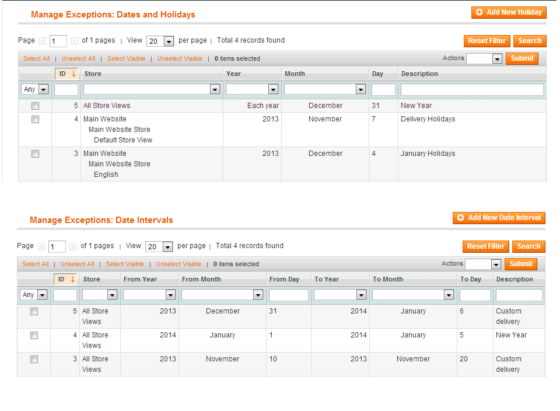Viewport: 560px width, 411px height.
Task: Check the row checkbox for New Year holiday
Action: click(35, 106)
